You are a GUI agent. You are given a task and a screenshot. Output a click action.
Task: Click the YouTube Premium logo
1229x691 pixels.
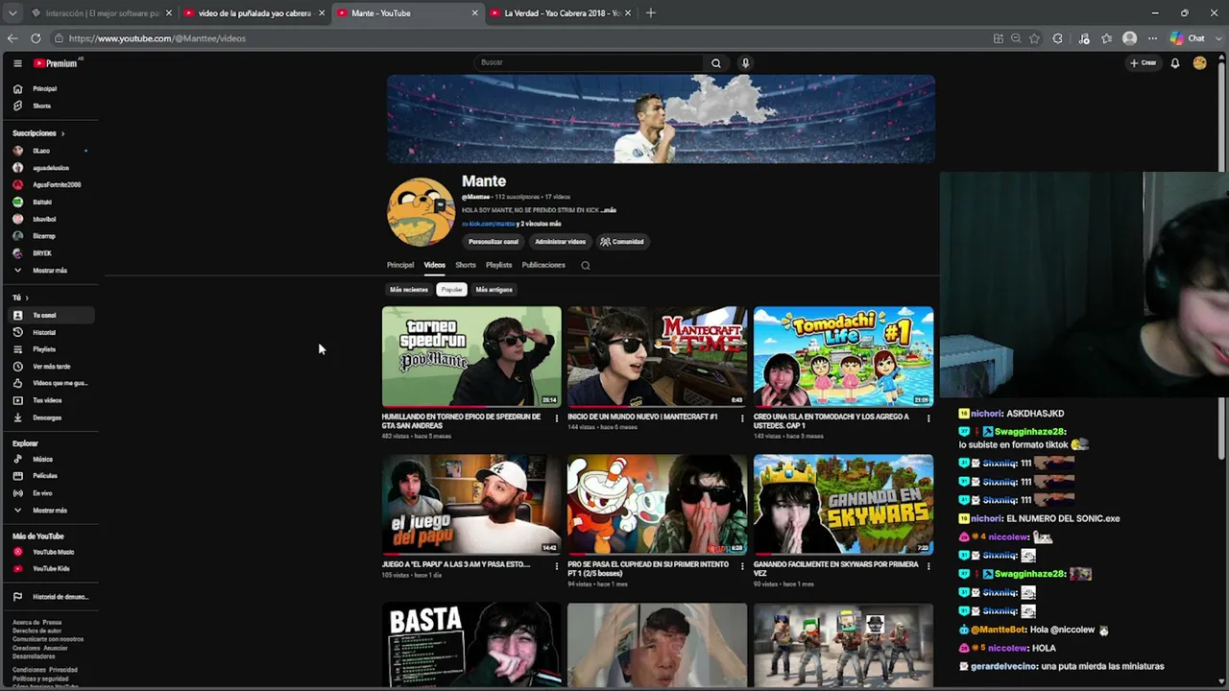pyautogui.click(x=57, y=63)
